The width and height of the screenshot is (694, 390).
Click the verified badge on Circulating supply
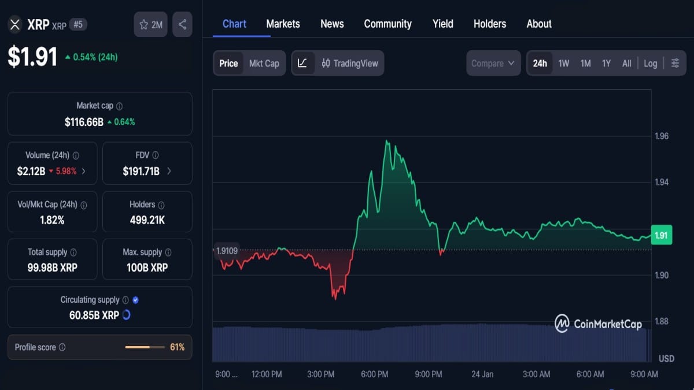(135, 300)
